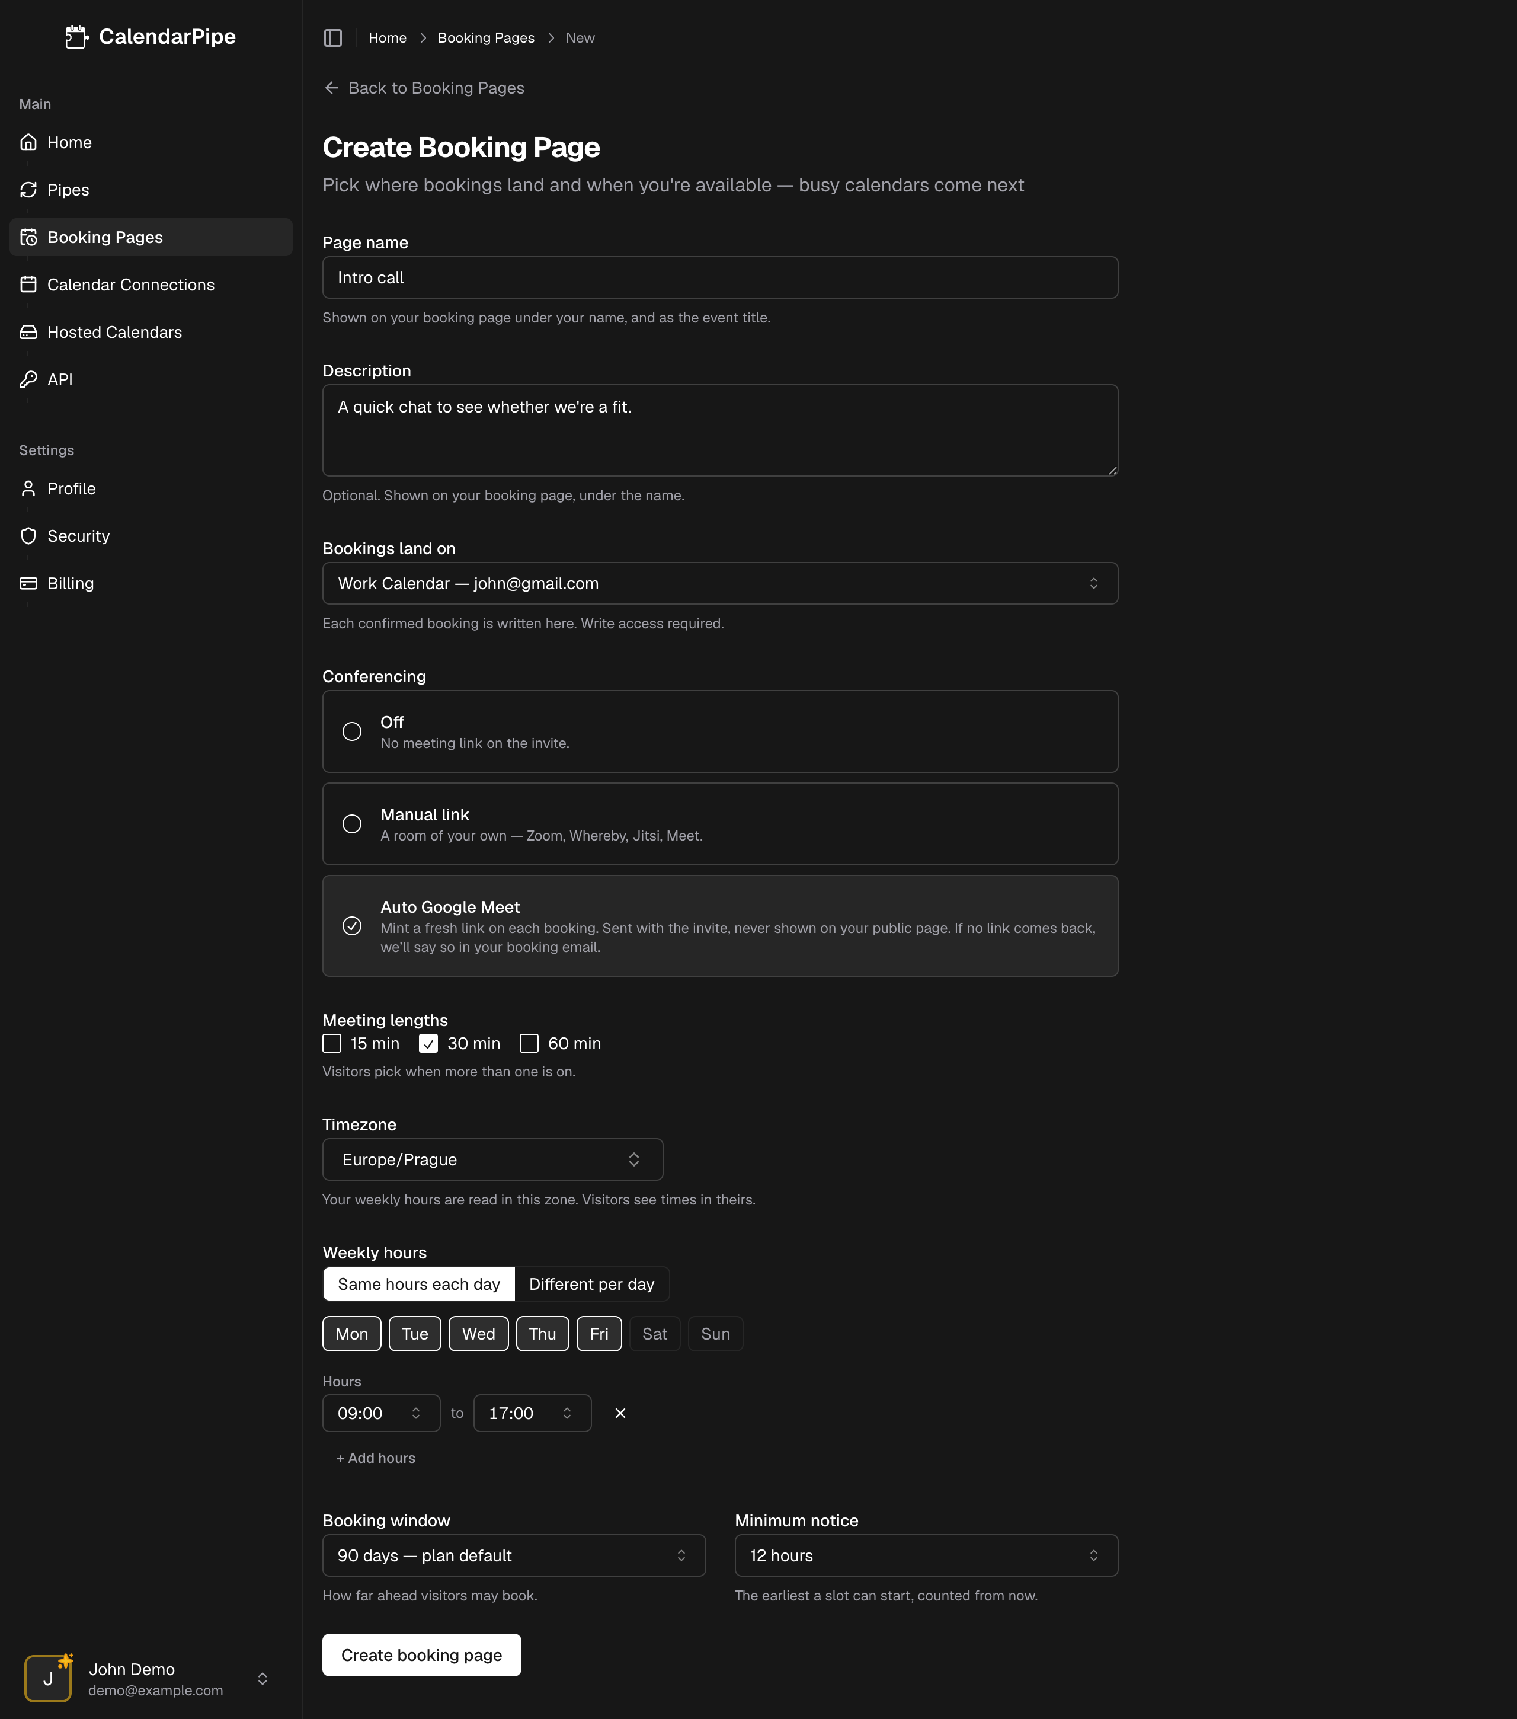Click the back arrow icon near Booking Pages
Viewport: 1517px width, 1719px height.
point(331,88)
